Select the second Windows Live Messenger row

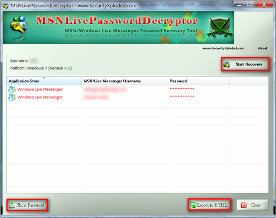pos(137,97)
